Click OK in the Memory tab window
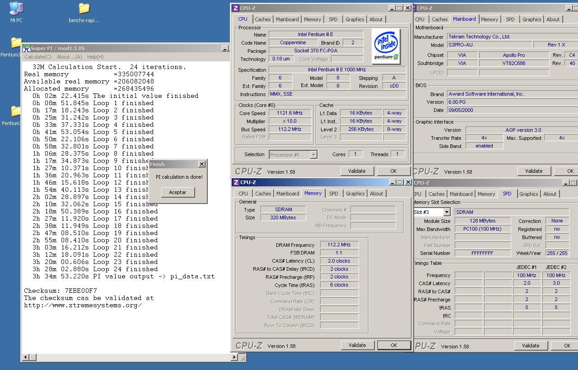Viewport: 578px width, 370px height. click(x=394, y=345)
